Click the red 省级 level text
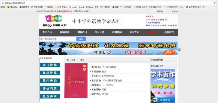This screenshot has width=218, height=103. pyautogui.click(x=104, y=71)
